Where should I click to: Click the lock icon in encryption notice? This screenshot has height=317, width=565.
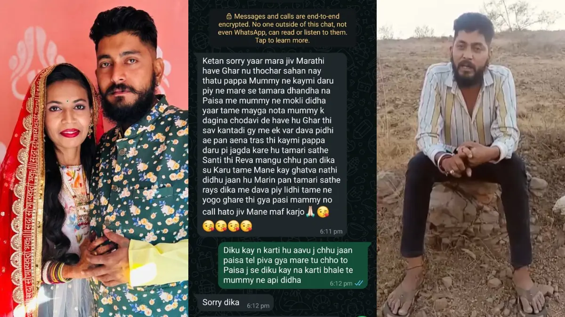click(229, 16)
